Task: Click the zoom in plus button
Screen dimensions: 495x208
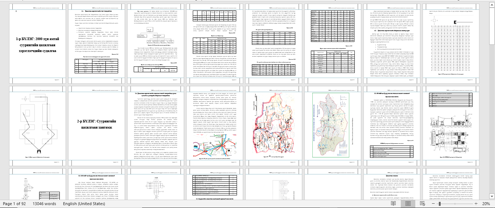Action: pyautogui.click(x=475, y=204)
